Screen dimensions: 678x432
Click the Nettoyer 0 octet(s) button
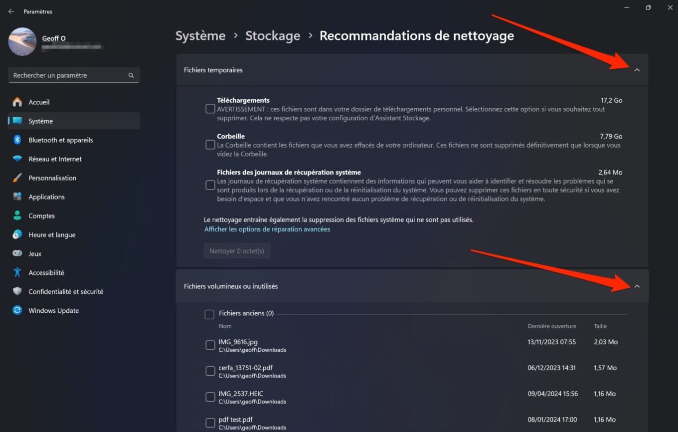(237, 251)
